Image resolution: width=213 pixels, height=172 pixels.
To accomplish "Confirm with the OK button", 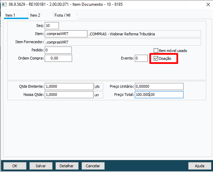I will click(x=15, y=166).
